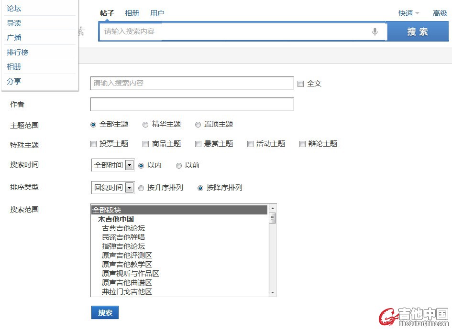
Task: Select the 精华主题 radio button
Action: coord(145,125)
